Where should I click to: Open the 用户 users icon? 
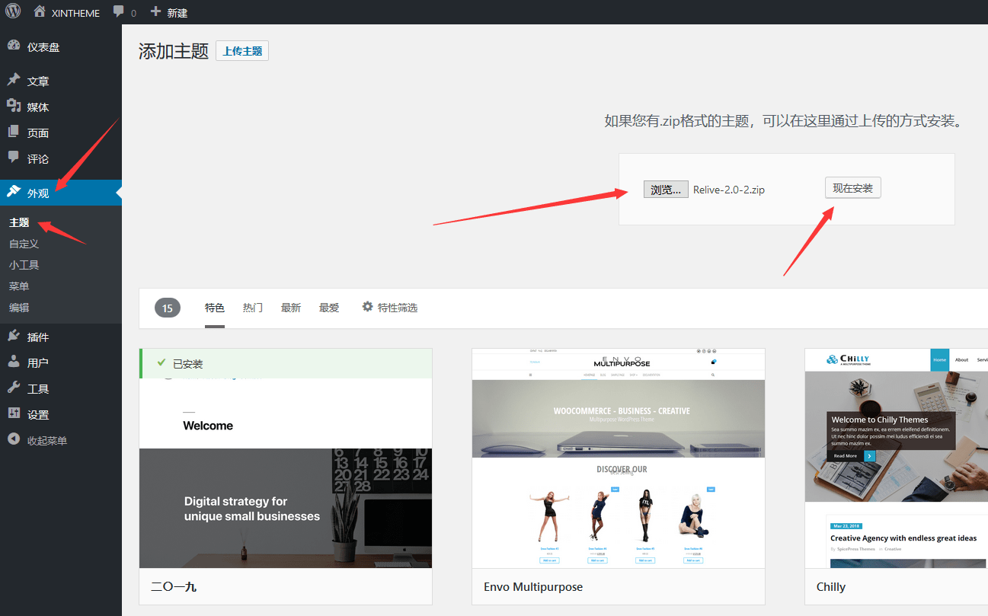pyautogui.click(x=14, y=362)
